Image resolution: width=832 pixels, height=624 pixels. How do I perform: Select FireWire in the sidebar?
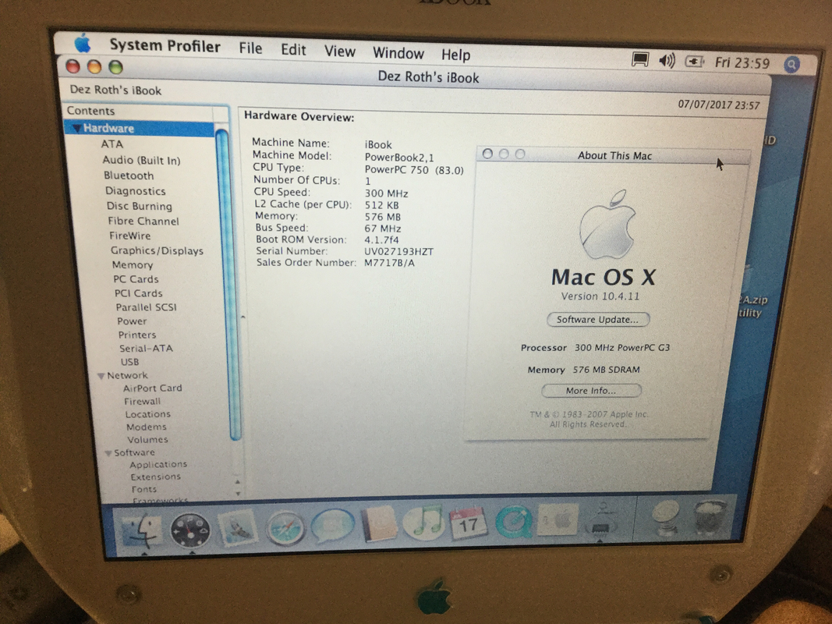pyautogui.click(x=130, y=236)
